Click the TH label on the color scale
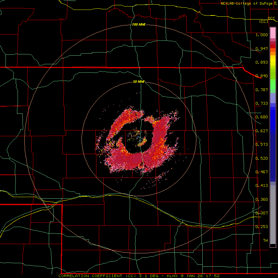Viewport: 278px width, 278px height. pyautogui.click(x=265, y=241)
